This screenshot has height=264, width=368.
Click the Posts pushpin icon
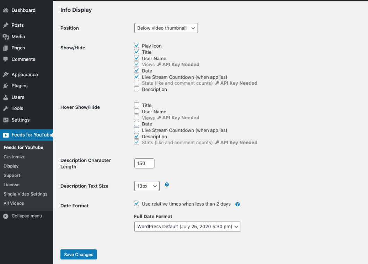[x=6, y=25]
